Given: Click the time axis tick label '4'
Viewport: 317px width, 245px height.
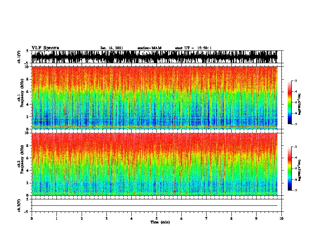Looking at the screenshot, I should click(x=132, y=219).
